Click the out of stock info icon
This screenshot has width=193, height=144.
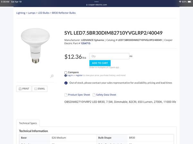tap(66, 83)
